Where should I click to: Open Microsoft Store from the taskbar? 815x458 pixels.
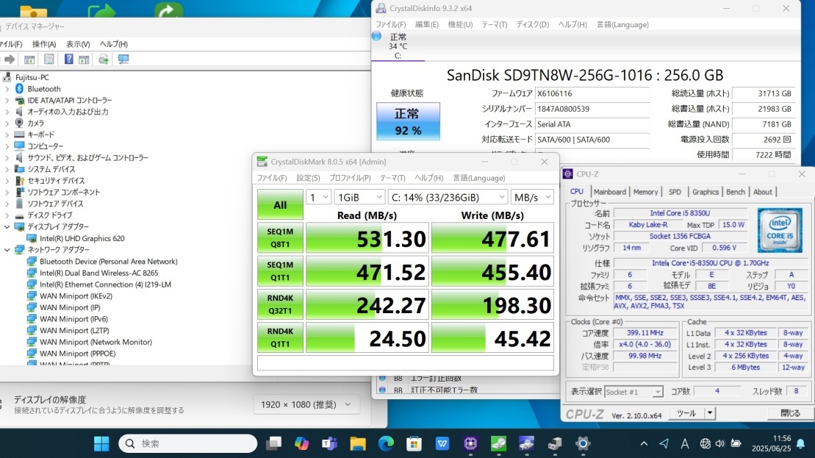point(414,443)
